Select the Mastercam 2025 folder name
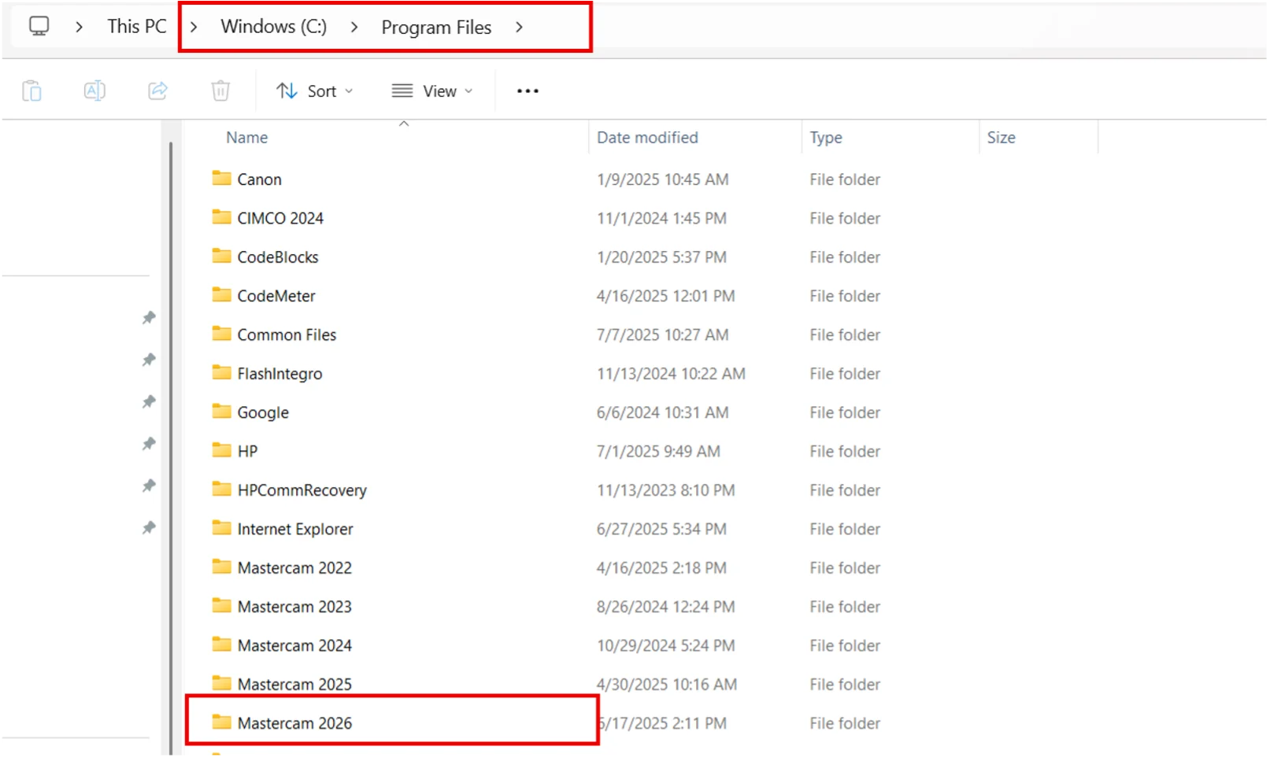This screenshot has height=761, width=1270. pos(294,684)
